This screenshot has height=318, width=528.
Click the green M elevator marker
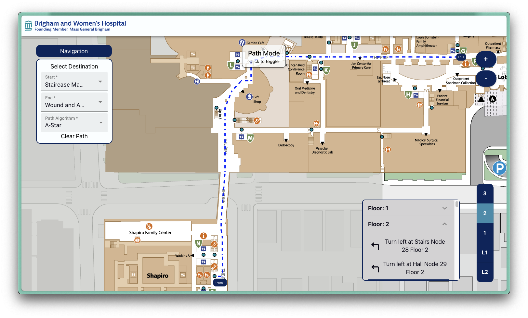(250, 138)
